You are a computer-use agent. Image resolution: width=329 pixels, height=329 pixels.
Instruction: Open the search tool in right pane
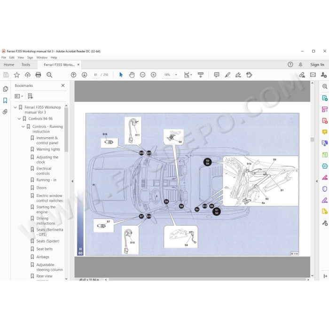pos(325,86)
